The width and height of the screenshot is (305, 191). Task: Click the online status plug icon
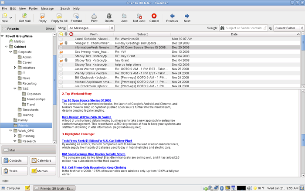(x=5, y=181)
